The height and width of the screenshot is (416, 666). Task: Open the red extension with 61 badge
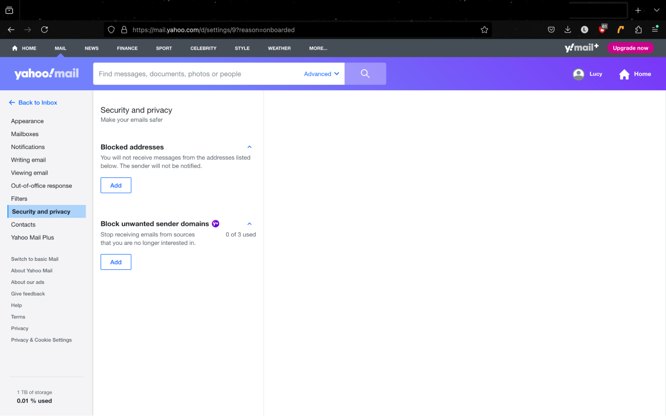click(602, 29)
